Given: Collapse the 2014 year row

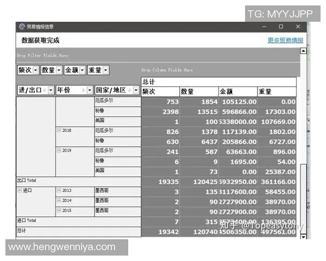Looking at the screenshot, I should [x=59, y=200].
